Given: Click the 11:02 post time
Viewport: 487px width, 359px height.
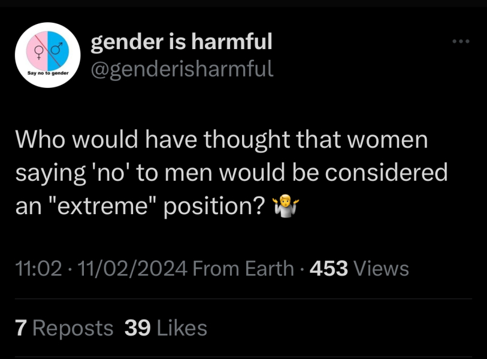Looking at the screenshot, I should 38,269.
